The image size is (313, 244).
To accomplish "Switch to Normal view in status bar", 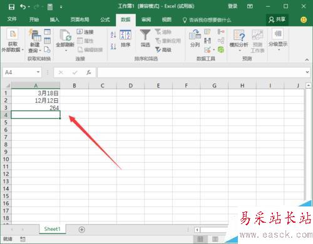I will point(200,239).
